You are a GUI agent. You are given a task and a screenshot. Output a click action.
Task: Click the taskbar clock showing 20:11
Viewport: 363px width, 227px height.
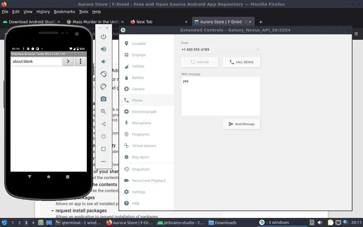356,223
